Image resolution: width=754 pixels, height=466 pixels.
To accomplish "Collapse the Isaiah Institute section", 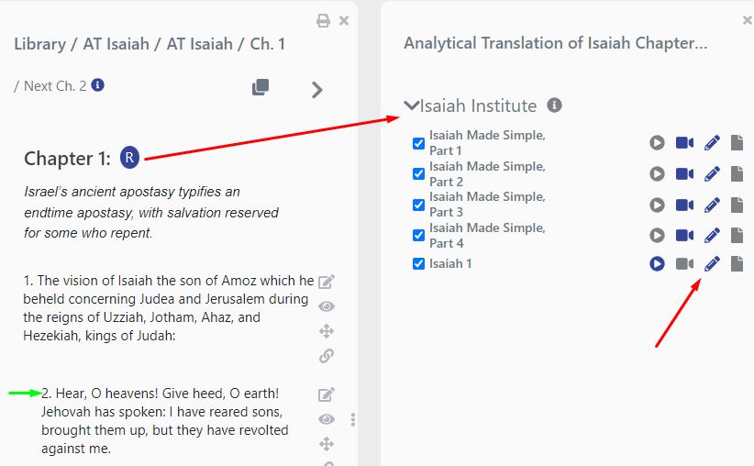I will point(412,105).
